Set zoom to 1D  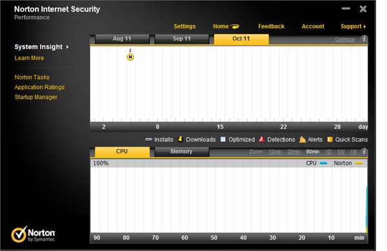(328, 152)
